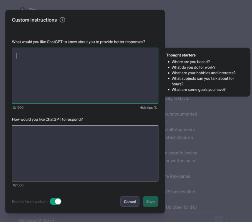
Task: Select the 'What do you do for work?' tip
Action: coord(193,67)
